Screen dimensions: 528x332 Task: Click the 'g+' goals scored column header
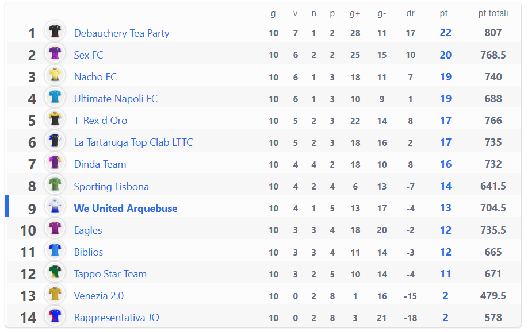pyautogui.click(x=355, y=13)
